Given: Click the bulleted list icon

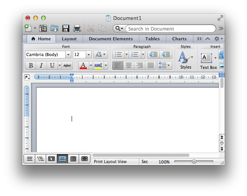Looking at the screenshot, I should click(x=119, y=54).
